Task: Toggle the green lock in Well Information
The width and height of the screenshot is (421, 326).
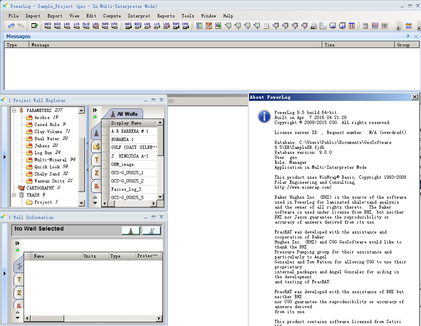Action: click(x=17, y=250)
